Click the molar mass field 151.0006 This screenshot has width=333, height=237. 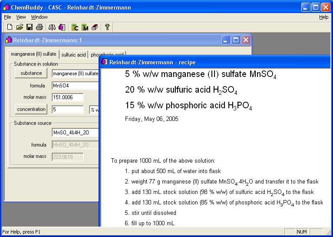68,97
